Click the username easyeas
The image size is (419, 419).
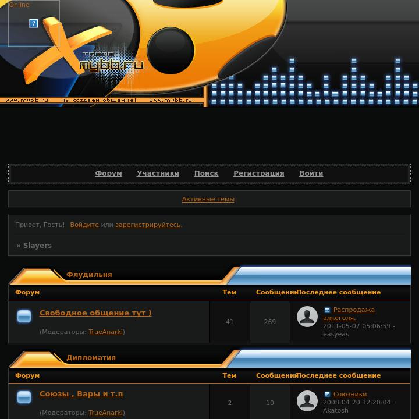(336, 334)
